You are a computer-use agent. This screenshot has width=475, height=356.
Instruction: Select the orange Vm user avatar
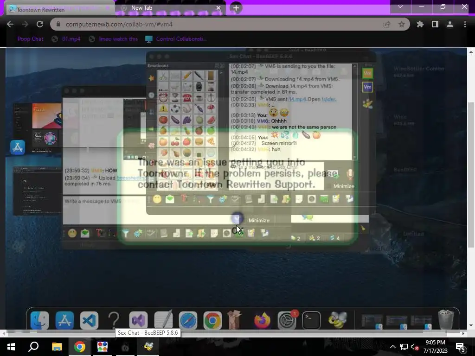click(x=367, y=73)
